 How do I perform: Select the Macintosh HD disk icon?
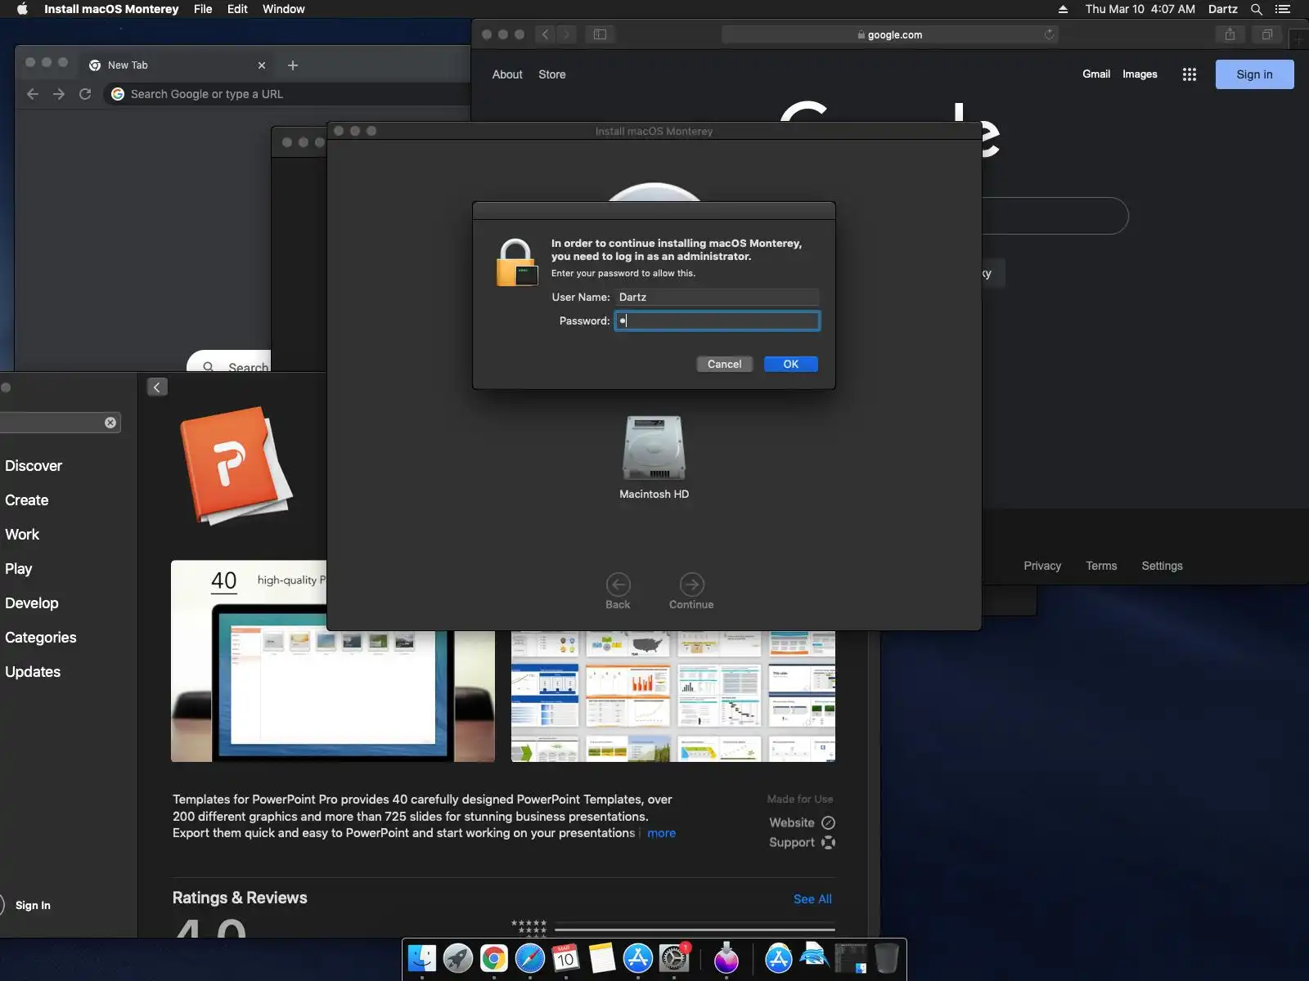pyautogui.click(x=654, y=448)
